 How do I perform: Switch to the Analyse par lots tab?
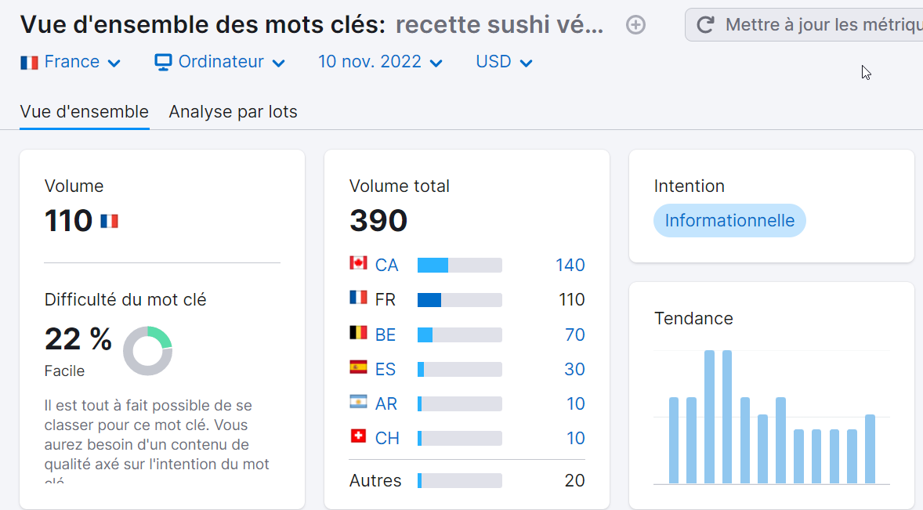[233, 111]
